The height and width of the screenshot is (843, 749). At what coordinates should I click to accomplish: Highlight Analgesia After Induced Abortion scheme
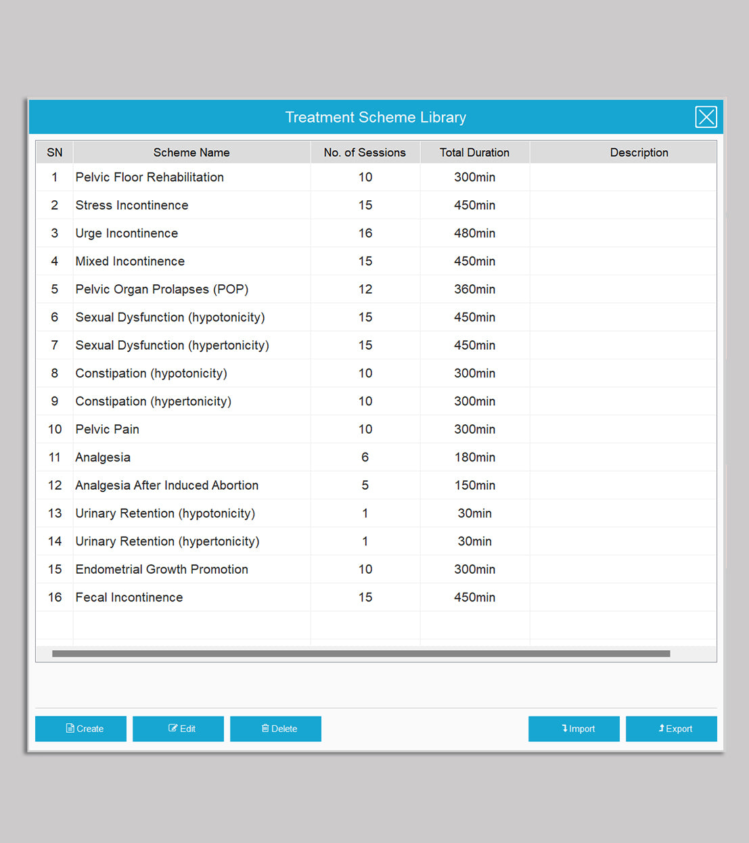(x=166, y=485)
